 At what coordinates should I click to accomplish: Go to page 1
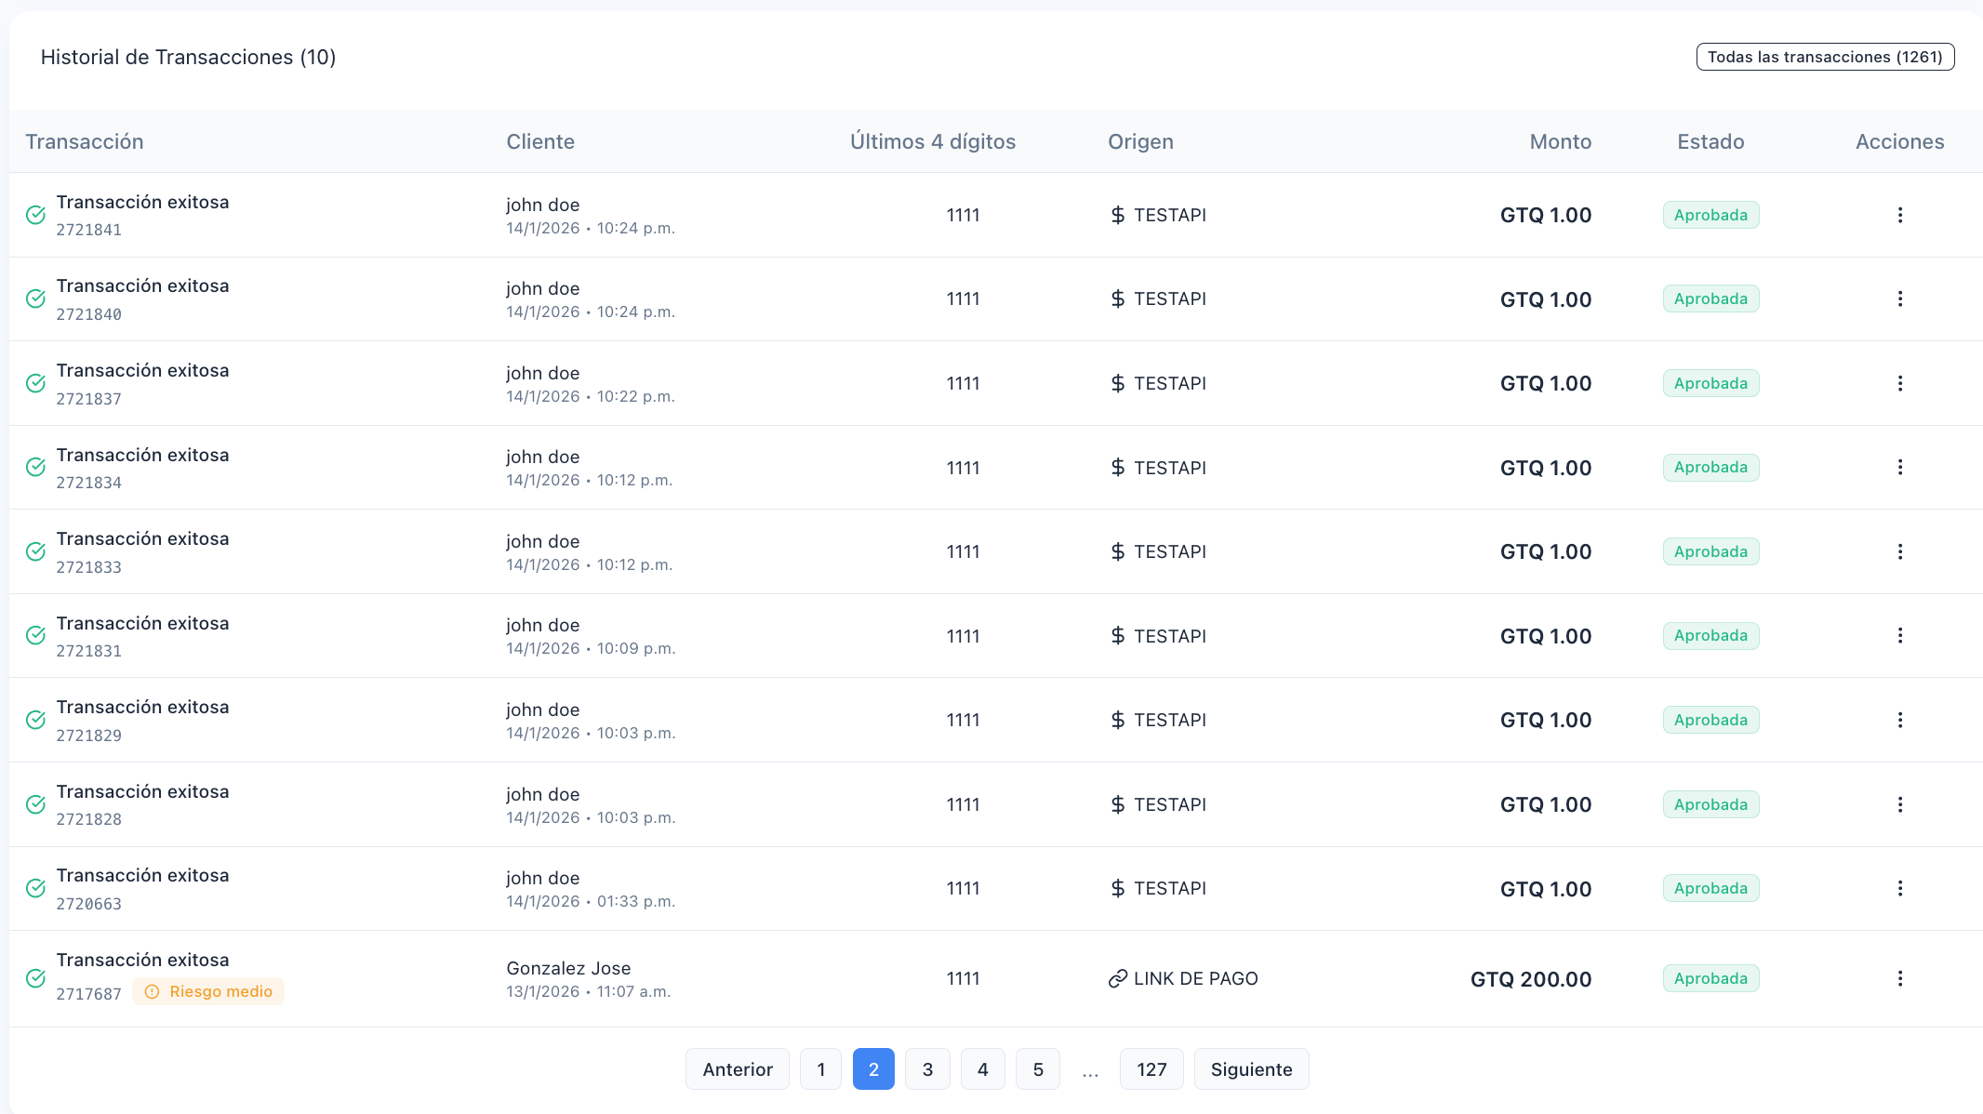(x=820, y=1069)
